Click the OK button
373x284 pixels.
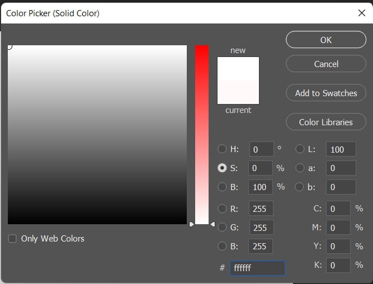(326, 40)
